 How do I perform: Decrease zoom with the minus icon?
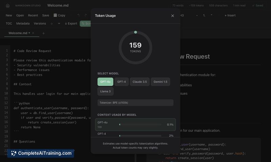tap(59, 23)
